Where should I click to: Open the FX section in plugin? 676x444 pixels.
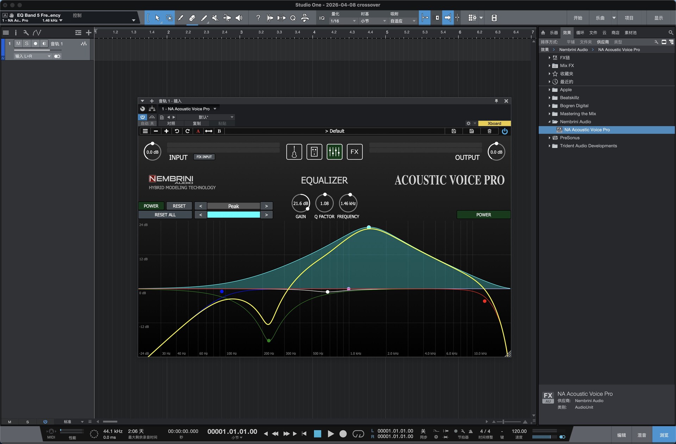(x=355, y=152)
